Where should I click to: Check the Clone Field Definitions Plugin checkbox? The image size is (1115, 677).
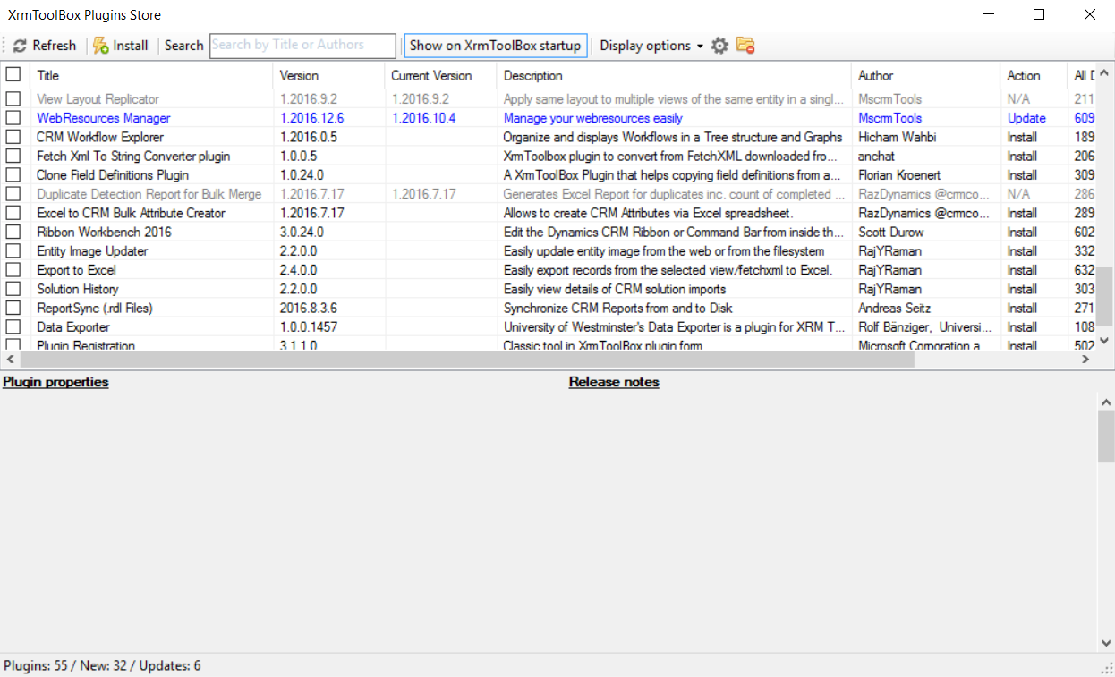point(13,175)
